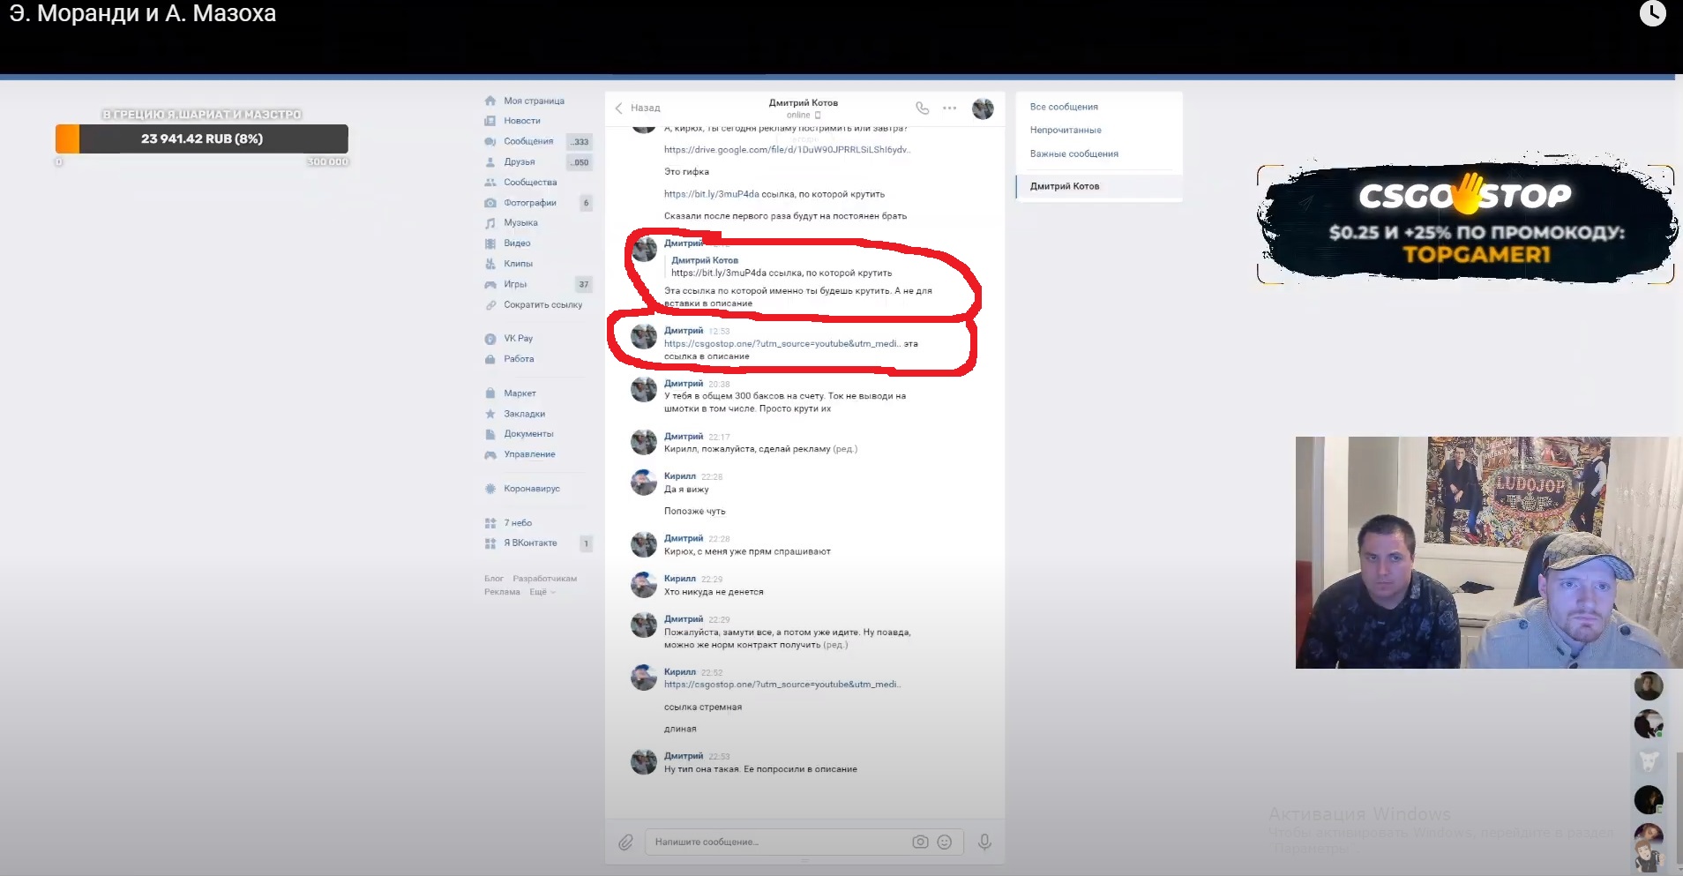
Task: Click message "Хто никуда не денется"
Action: click(714, 592)
